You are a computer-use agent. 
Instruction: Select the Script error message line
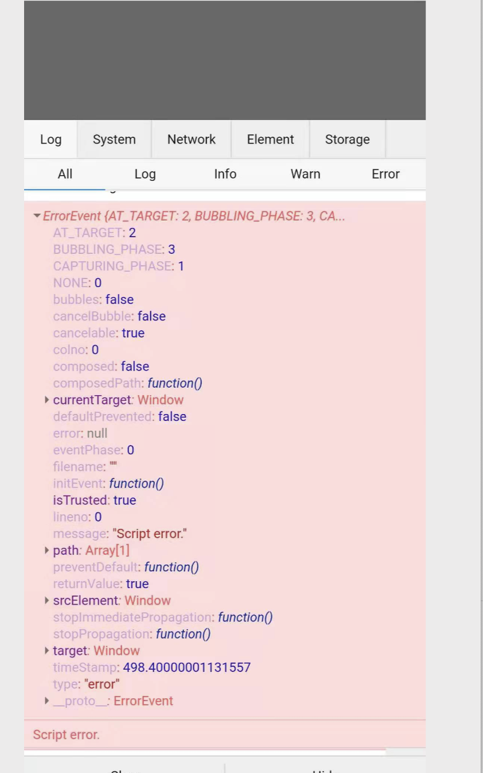66,735
